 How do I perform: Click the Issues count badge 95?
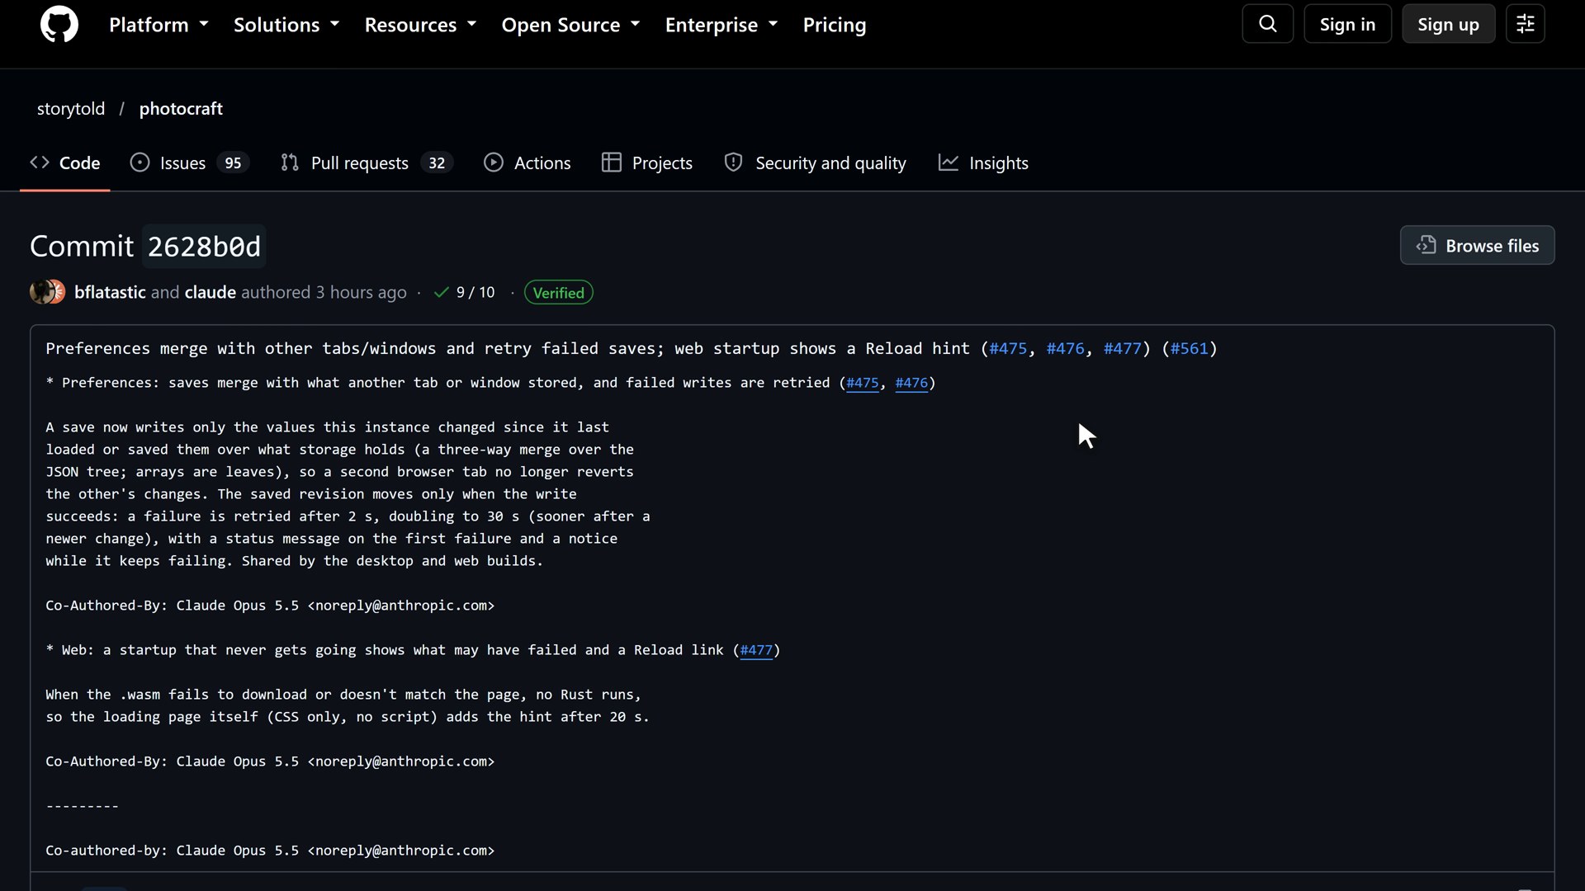click(233, 163)
